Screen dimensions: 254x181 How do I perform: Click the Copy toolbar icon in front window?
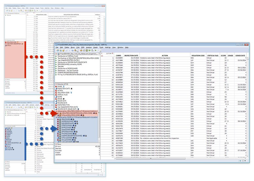pos(73,50)
